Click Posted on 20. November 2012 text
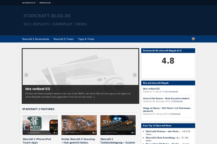Viewport: 217px width, 144px height. click(x=156, y=102)
